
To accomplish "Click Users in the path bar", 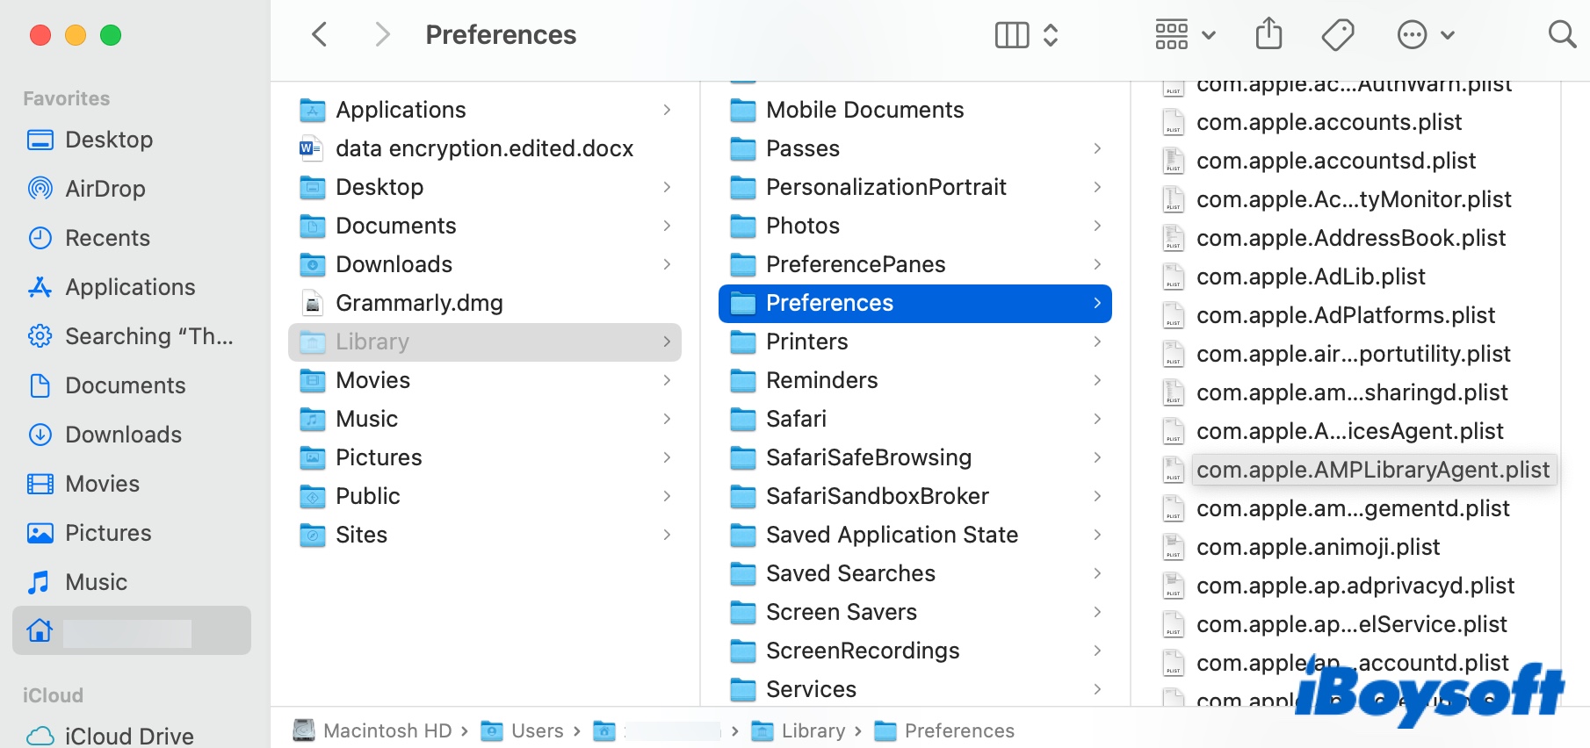I will 537,730.
